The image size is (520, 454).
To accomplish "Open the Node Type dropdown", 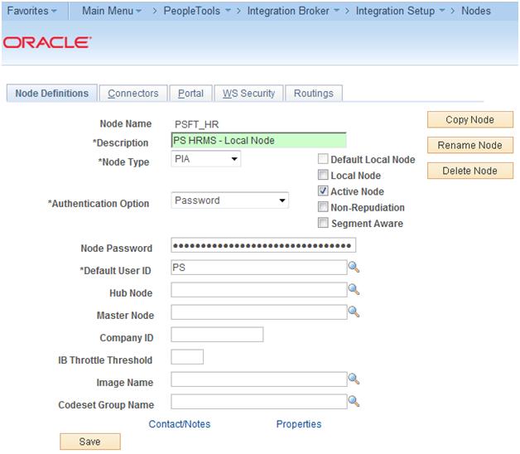I will click(x=206, y=158).
